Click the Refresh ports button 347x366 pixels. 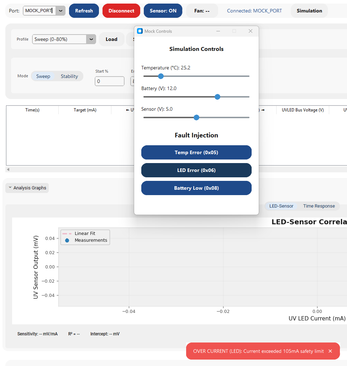84,11
